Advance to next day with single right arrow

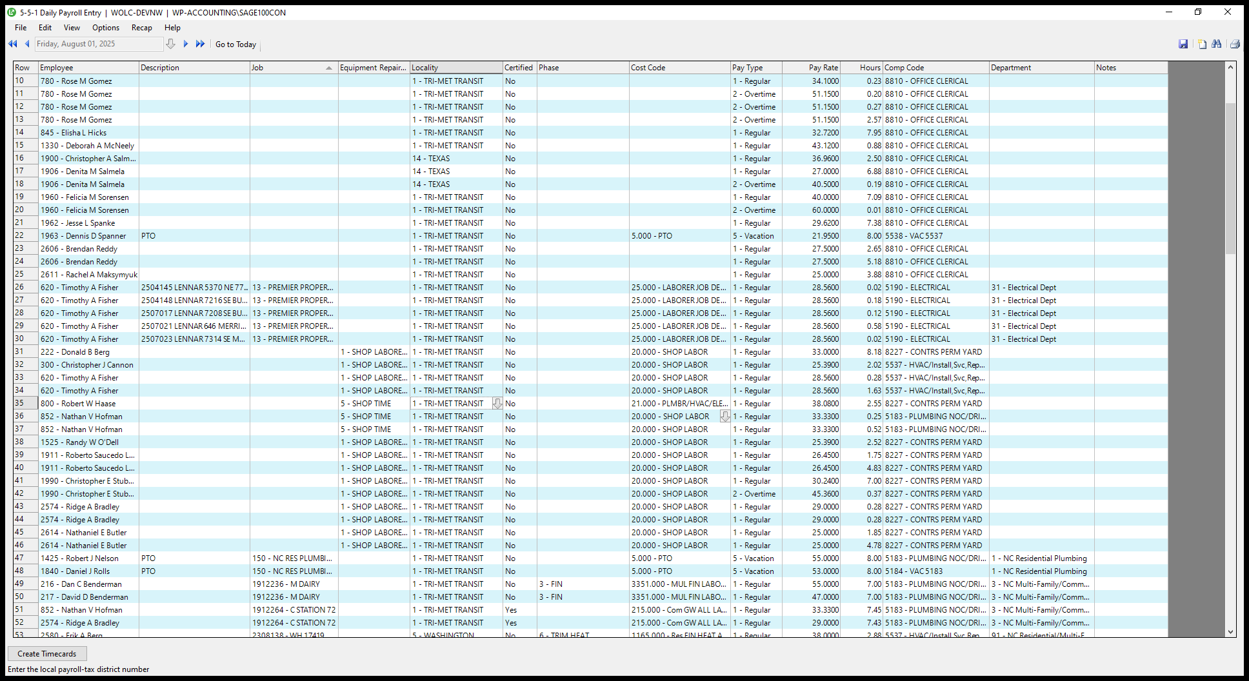186,44
